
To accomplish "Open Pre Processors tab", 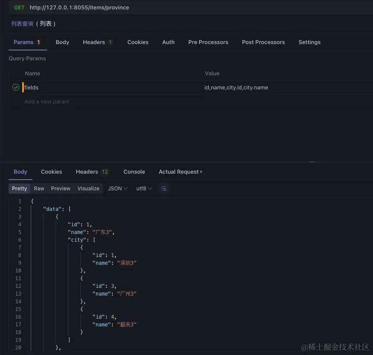I will [x=208, y=42].
